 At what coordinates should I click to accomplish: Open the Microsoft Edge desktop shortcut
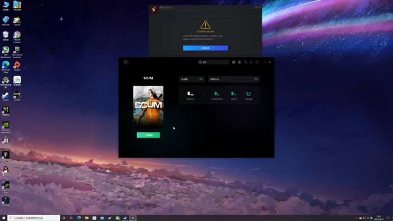(x=6, y=67)
